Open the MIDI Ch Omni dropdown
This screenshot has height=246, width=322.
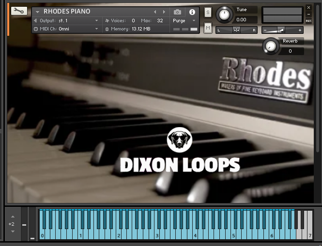96,29
